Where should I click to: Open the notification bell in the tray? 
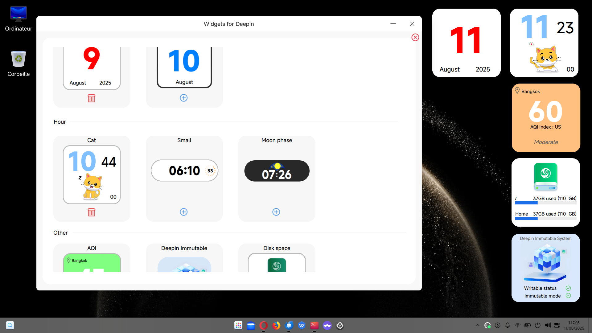(x=508, y=325)
